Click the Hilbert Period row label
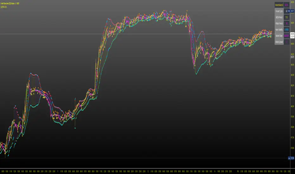Image resolution: width=295 pixels, height=174 pixels. (279, 23)
